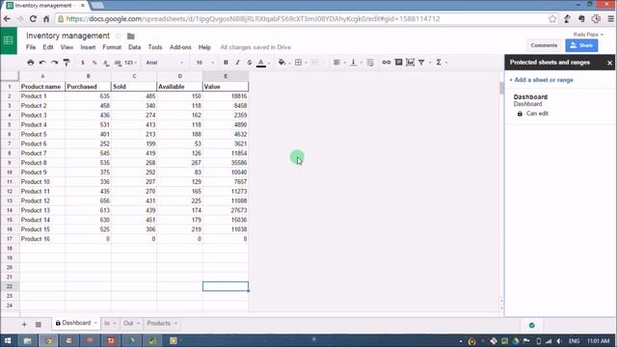The image size is (617, 347).
Task: Open the Sheets home icon
Action: click(x=9, y=40)
